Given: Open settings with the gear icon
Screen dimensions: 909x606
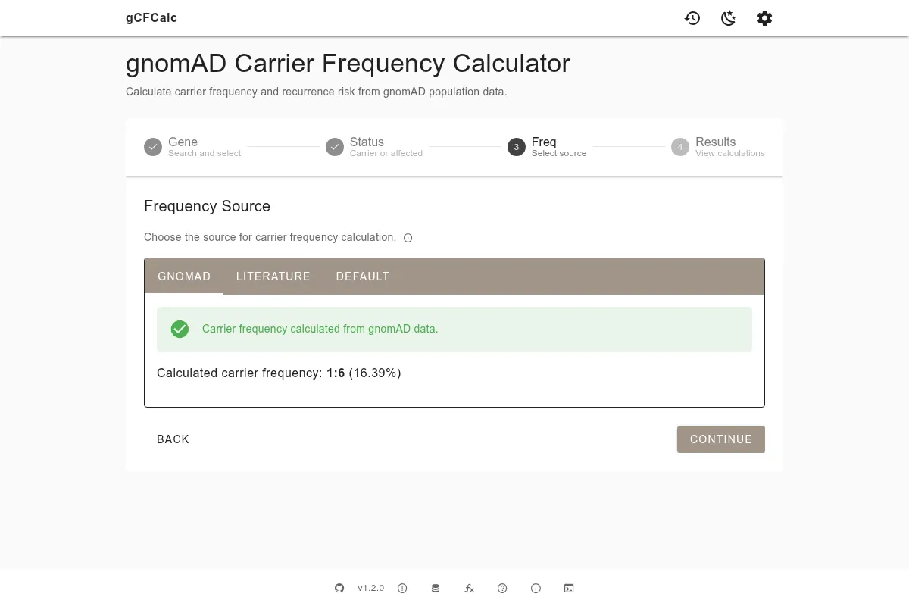Looking at the screenshot, I should coord(764,18).
